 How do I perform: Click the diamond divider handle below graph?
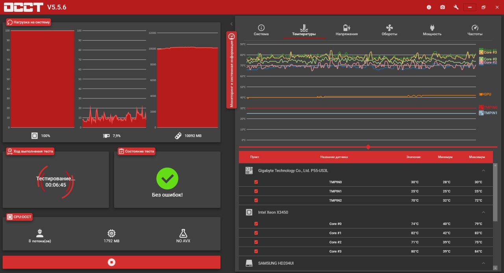(x=368, y=147)
